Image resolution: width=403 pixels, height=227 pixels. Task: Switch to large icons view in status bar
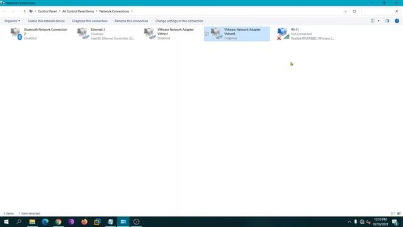click(x=399, y=213)
